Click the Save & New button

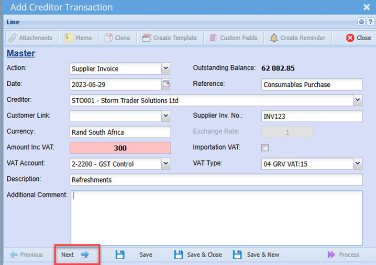coord(256,255)
